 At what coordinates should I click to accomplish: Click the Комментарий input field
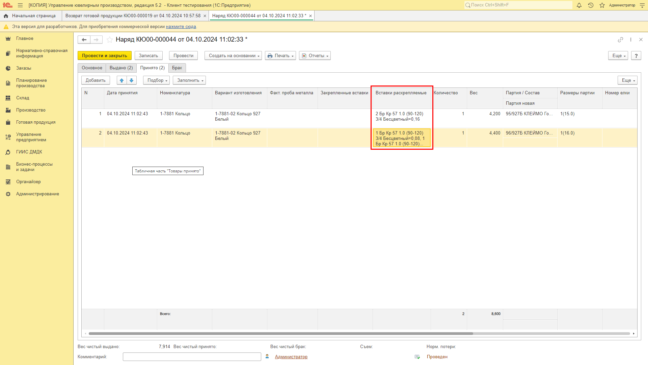192,357
